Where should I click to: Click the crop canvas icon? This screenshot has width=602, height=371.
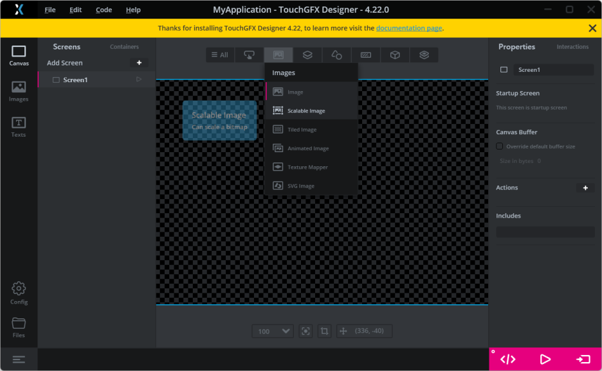324,331
